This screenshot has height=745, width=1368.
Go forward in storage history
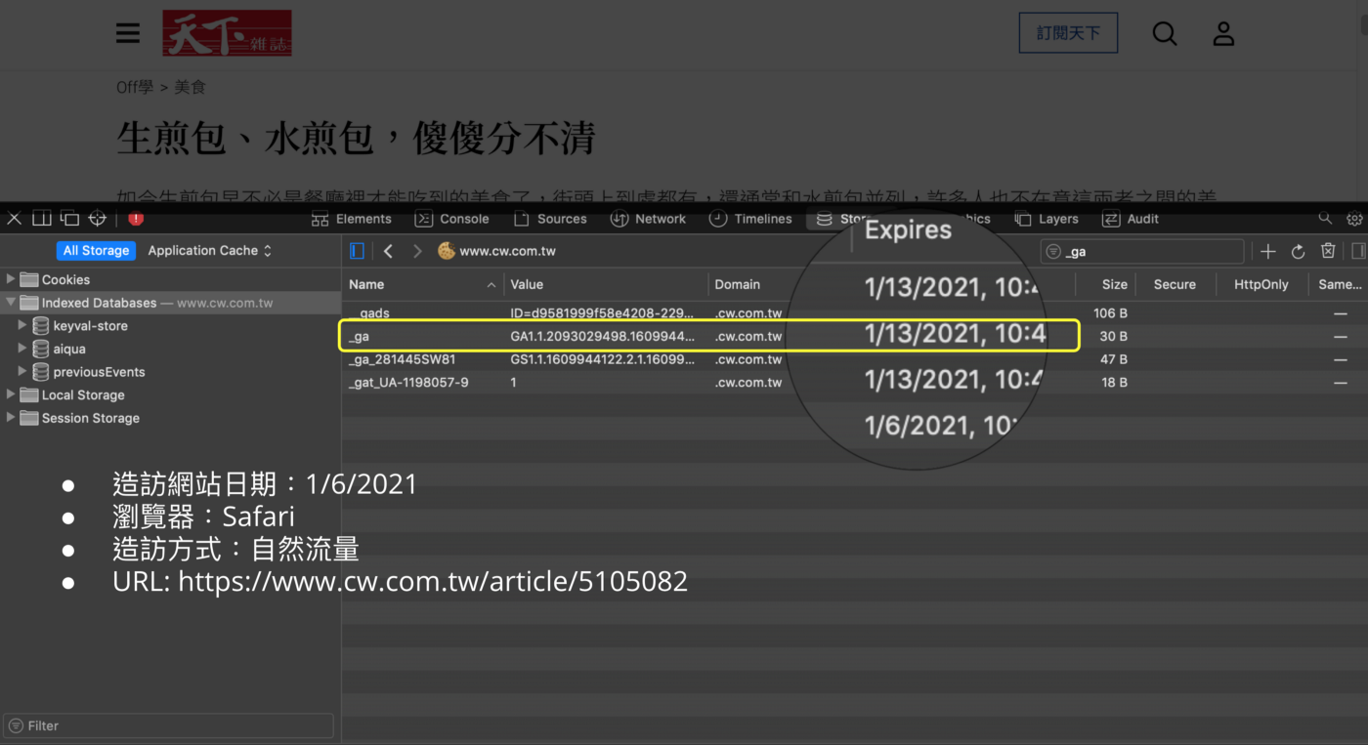point(417,251)
